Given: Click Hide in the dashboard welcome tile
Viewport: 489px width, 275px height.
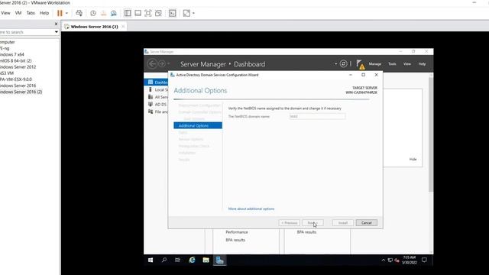Looking at the screenshot, I should click(413, 160).
